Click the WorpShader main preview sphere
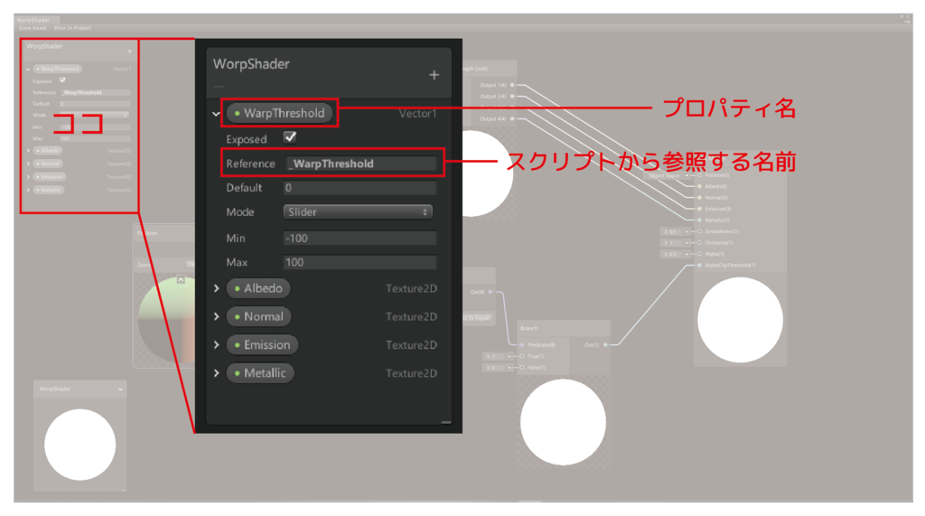 pos(80,445)
